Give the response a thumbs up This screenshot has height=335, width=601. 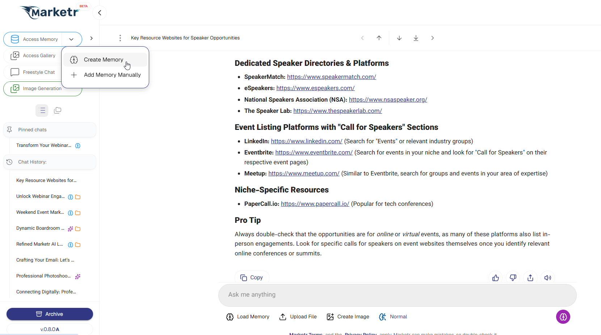pos(496,278)
